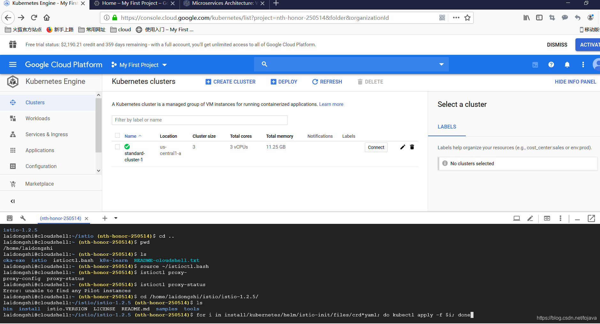This screenshot has height=324, width=600.
Task: Open the My First Project selector dropdown
Action: point(139,65)
